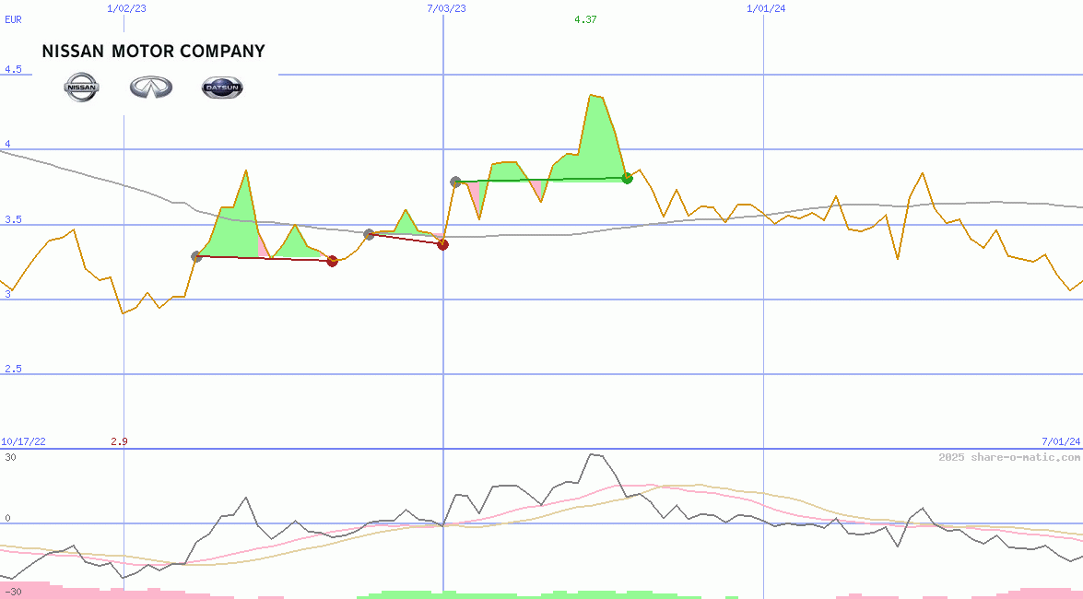Click the Nissan brand logo
The height and width of the screenshot is (599, 1083).
(81, 88)
